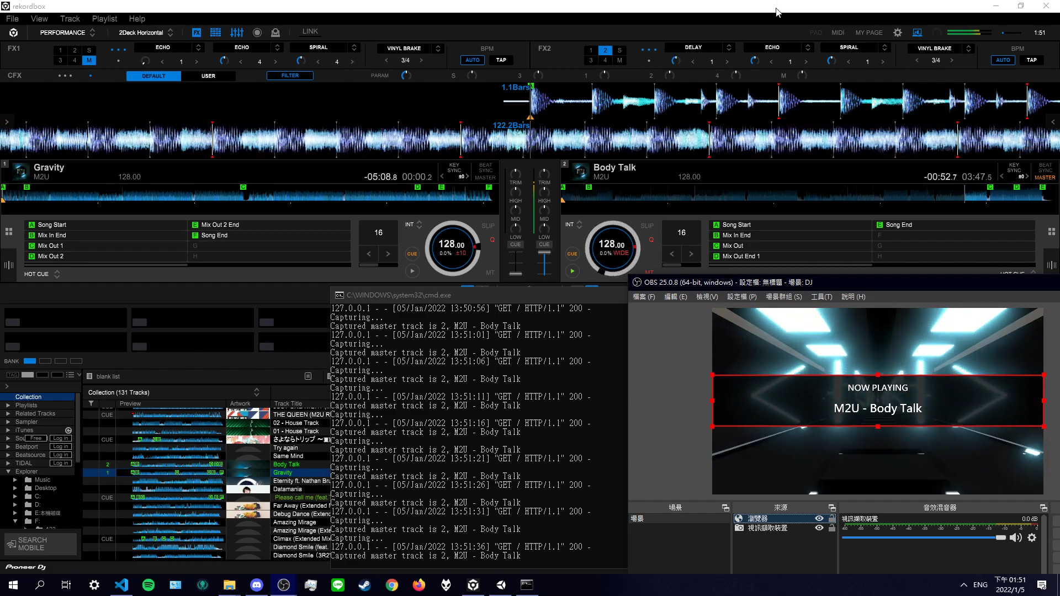Click the recording panel icon
The height and width of the screenshot is (596, 1060).
pyautogui.click(x=257, y=33)
